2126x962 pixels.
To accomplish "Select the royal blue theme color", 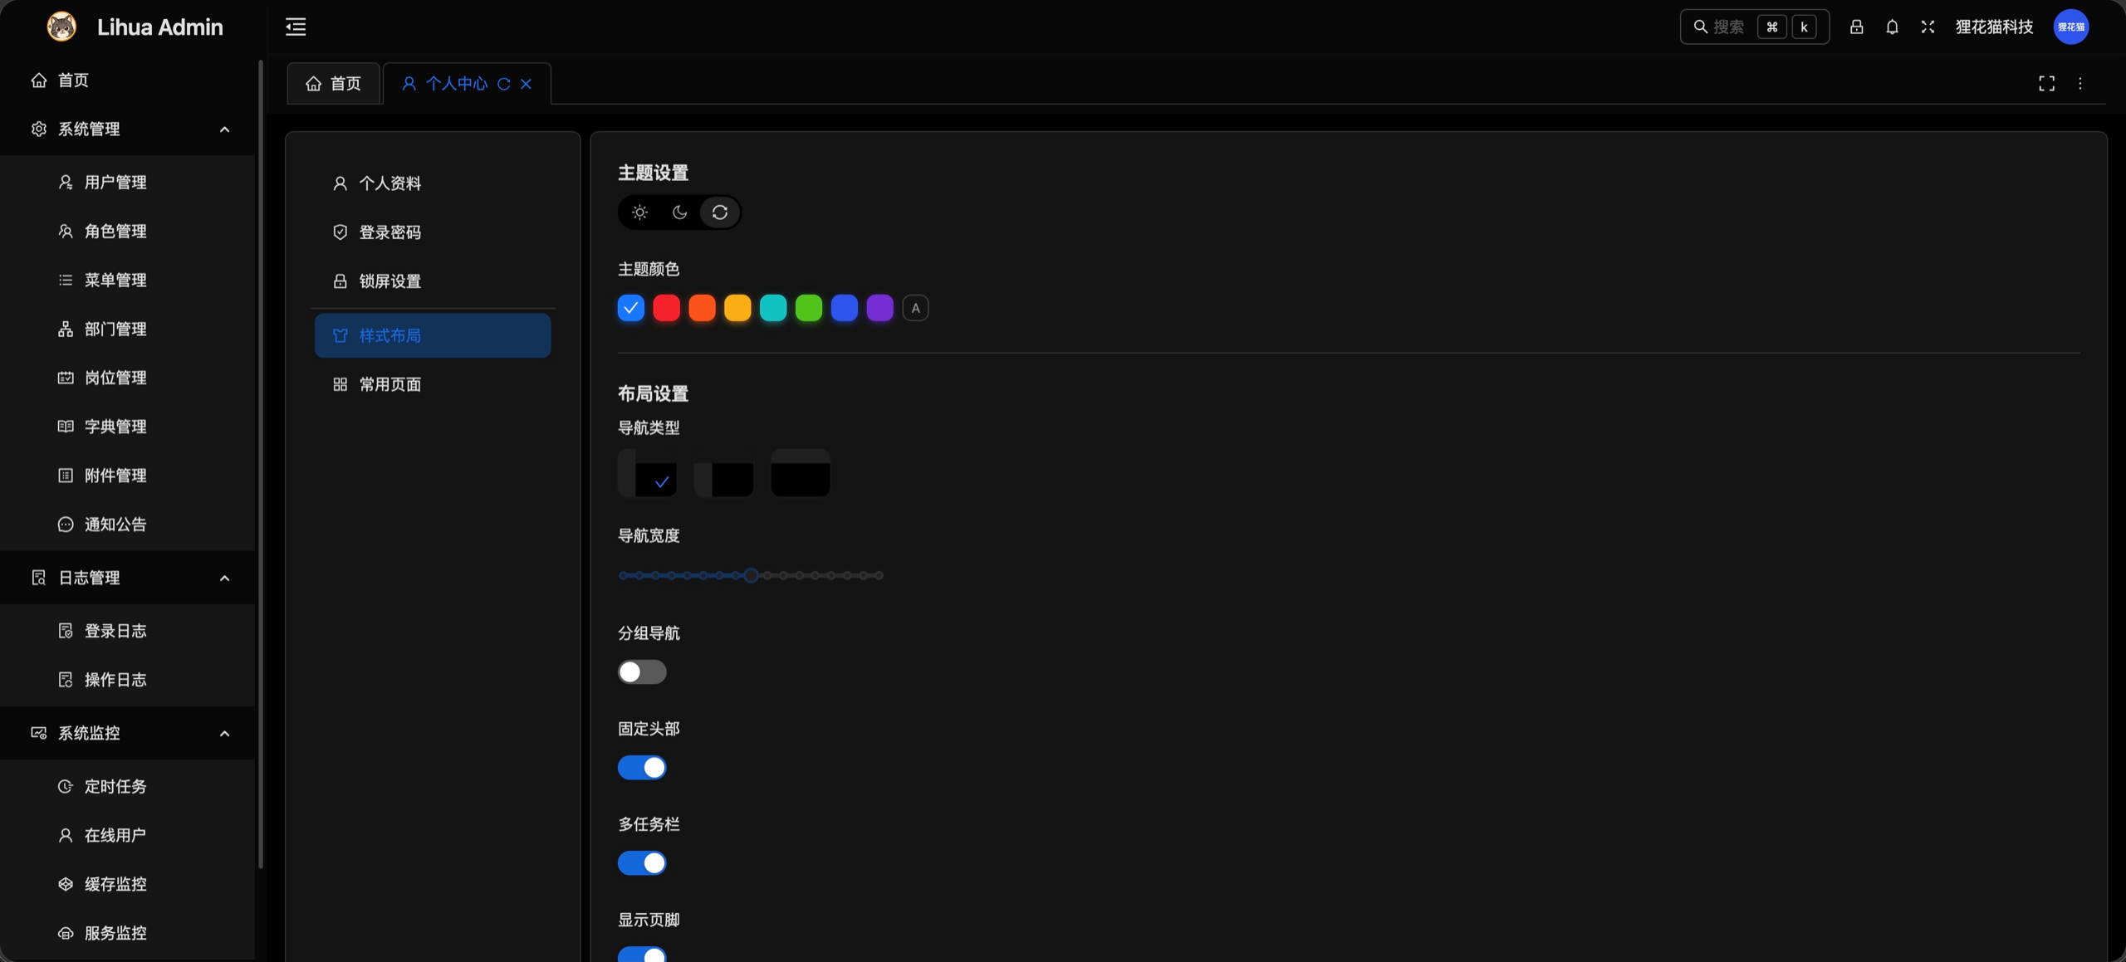I will point(845,308).
